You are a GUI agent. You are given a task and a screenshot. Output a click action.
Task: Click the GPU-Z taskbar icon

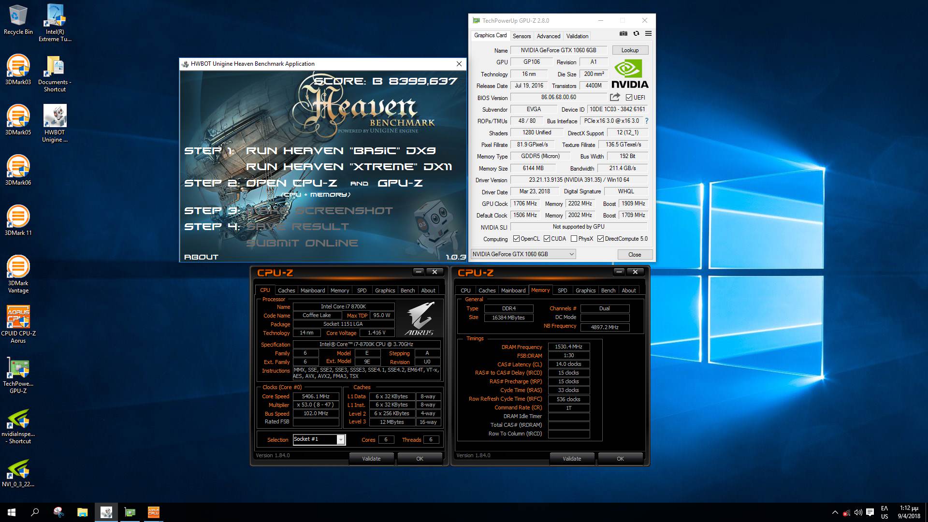tap(130, 512)
